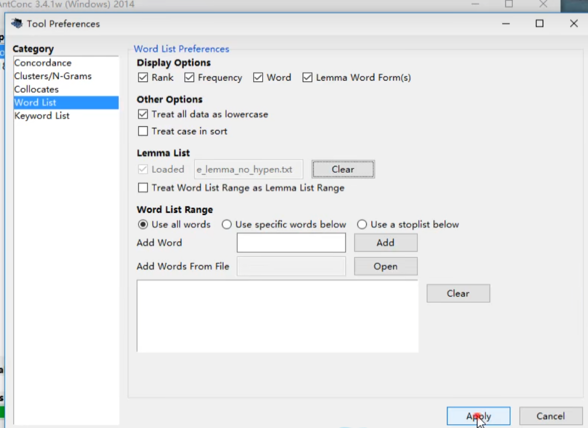Clear the word list range box
This screenshot has height=428, width=588.
[459, 293]
